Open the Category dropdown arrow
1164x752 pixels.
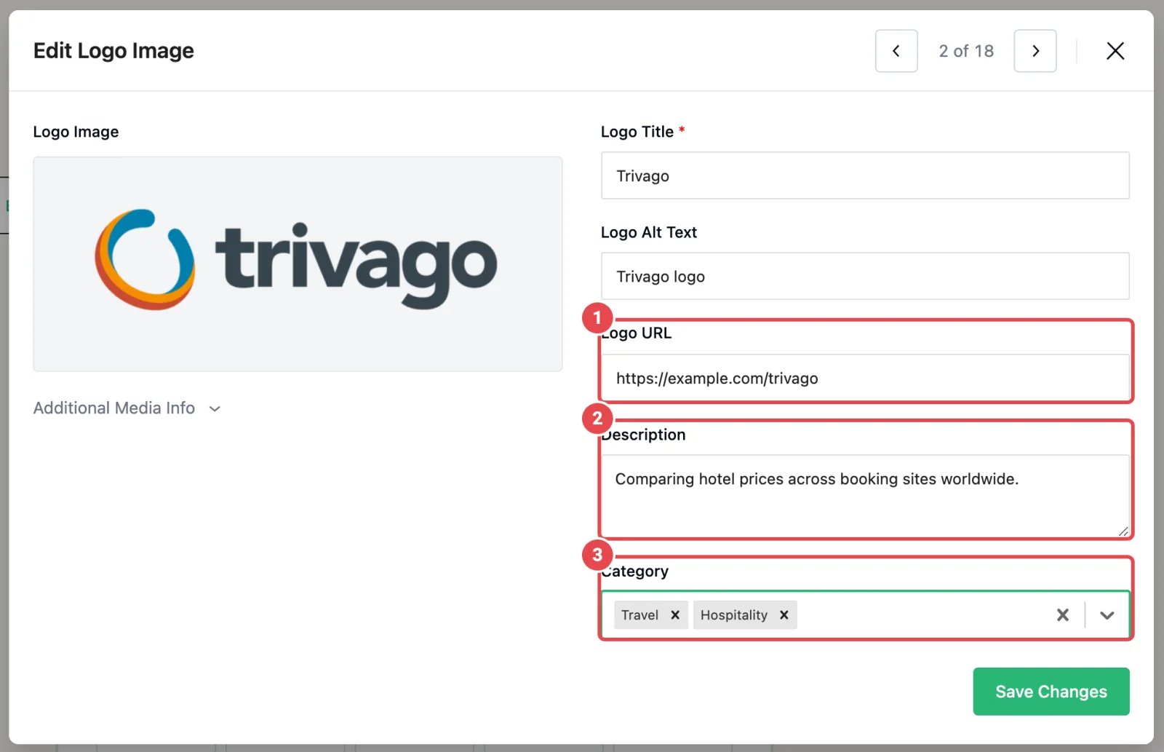[1107, 615]
